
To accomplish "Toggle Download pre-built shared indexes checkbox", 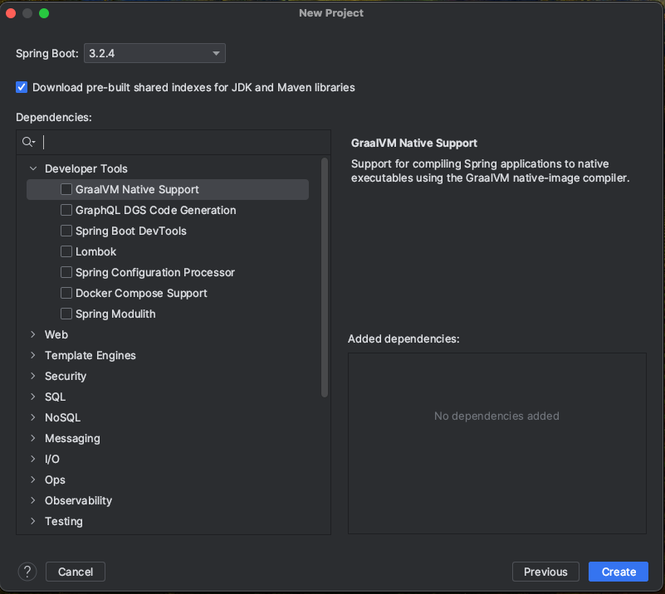I will click(x=22, y=87).
